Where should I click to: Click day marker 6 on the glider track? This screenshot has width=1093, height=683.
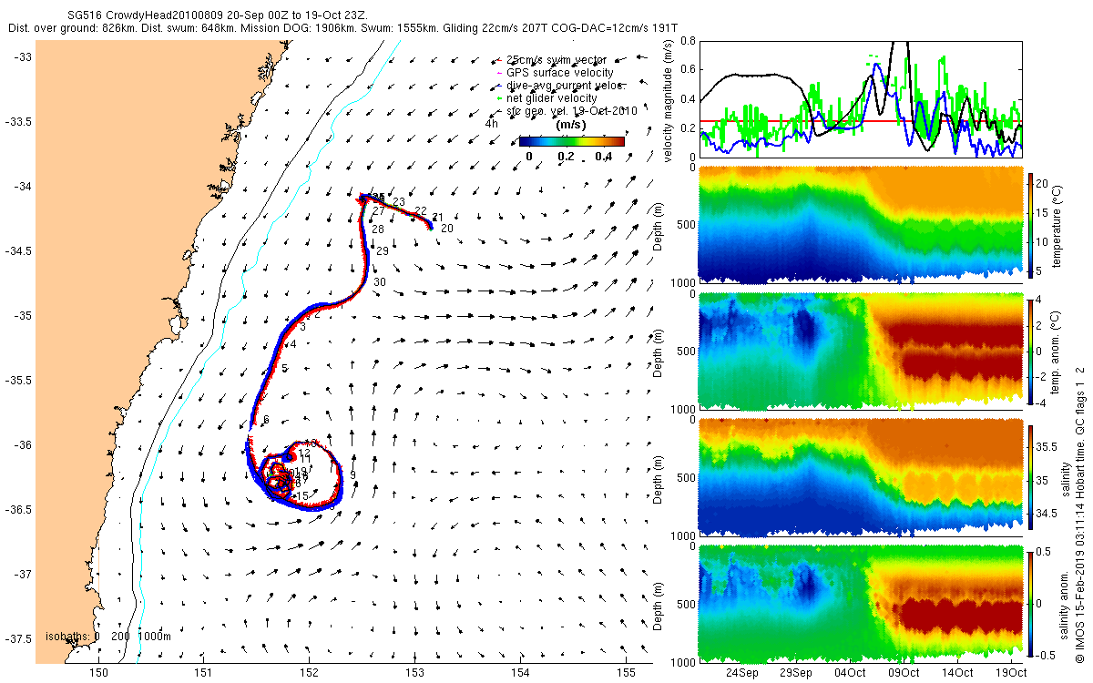tap(267, 420)
